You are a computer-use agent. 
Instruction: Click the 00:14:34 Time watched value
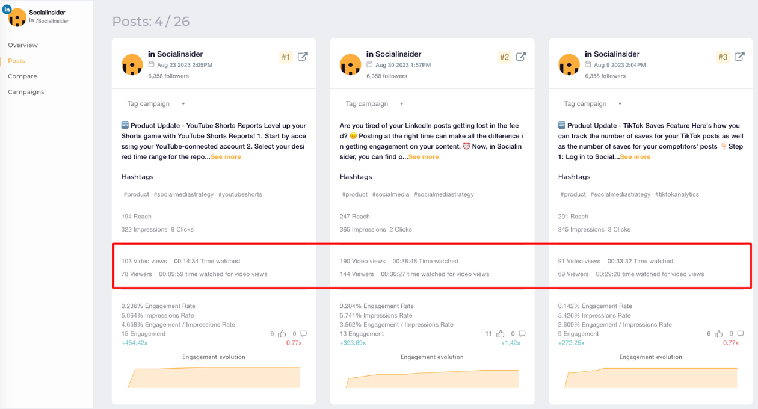tap(207, 262)
